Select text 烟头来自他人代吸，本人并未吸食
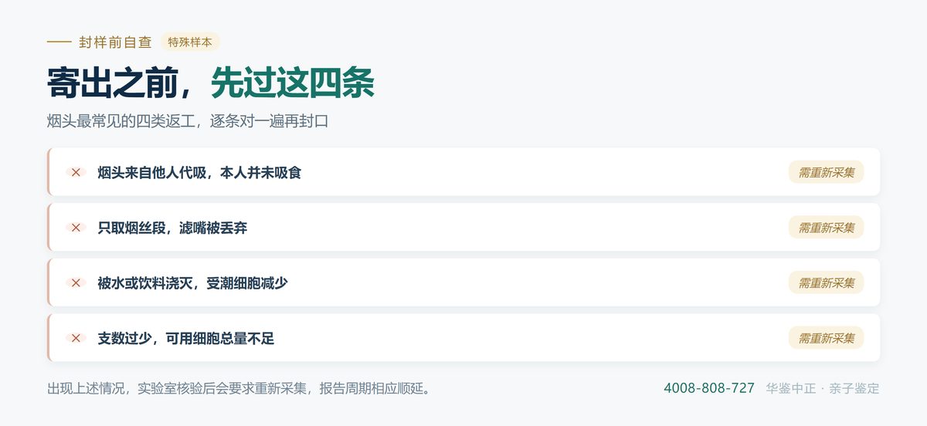927x426 pixels. (199, 172)
